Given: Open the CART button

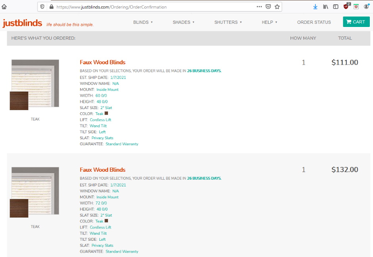Looking at the screenshot, I should [x=356, y=22].
